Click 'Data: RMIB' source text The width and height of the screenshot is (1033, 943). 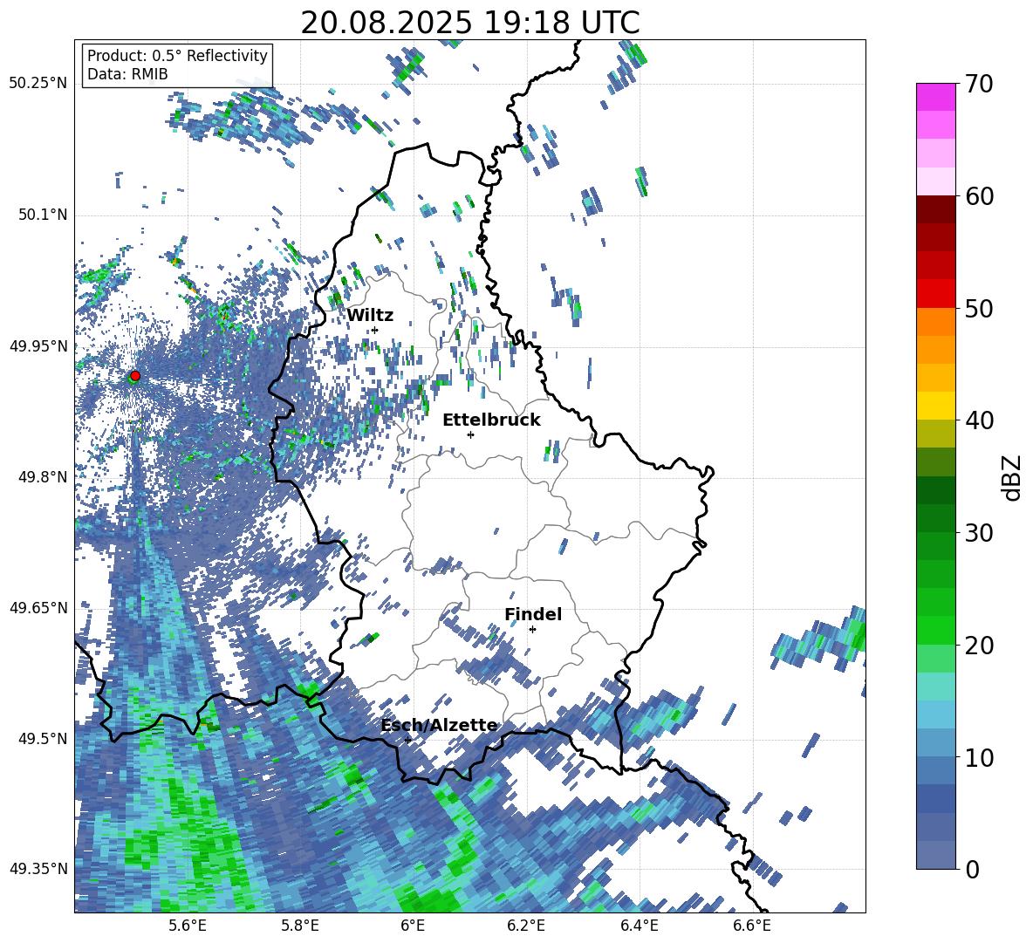(127, 74)
